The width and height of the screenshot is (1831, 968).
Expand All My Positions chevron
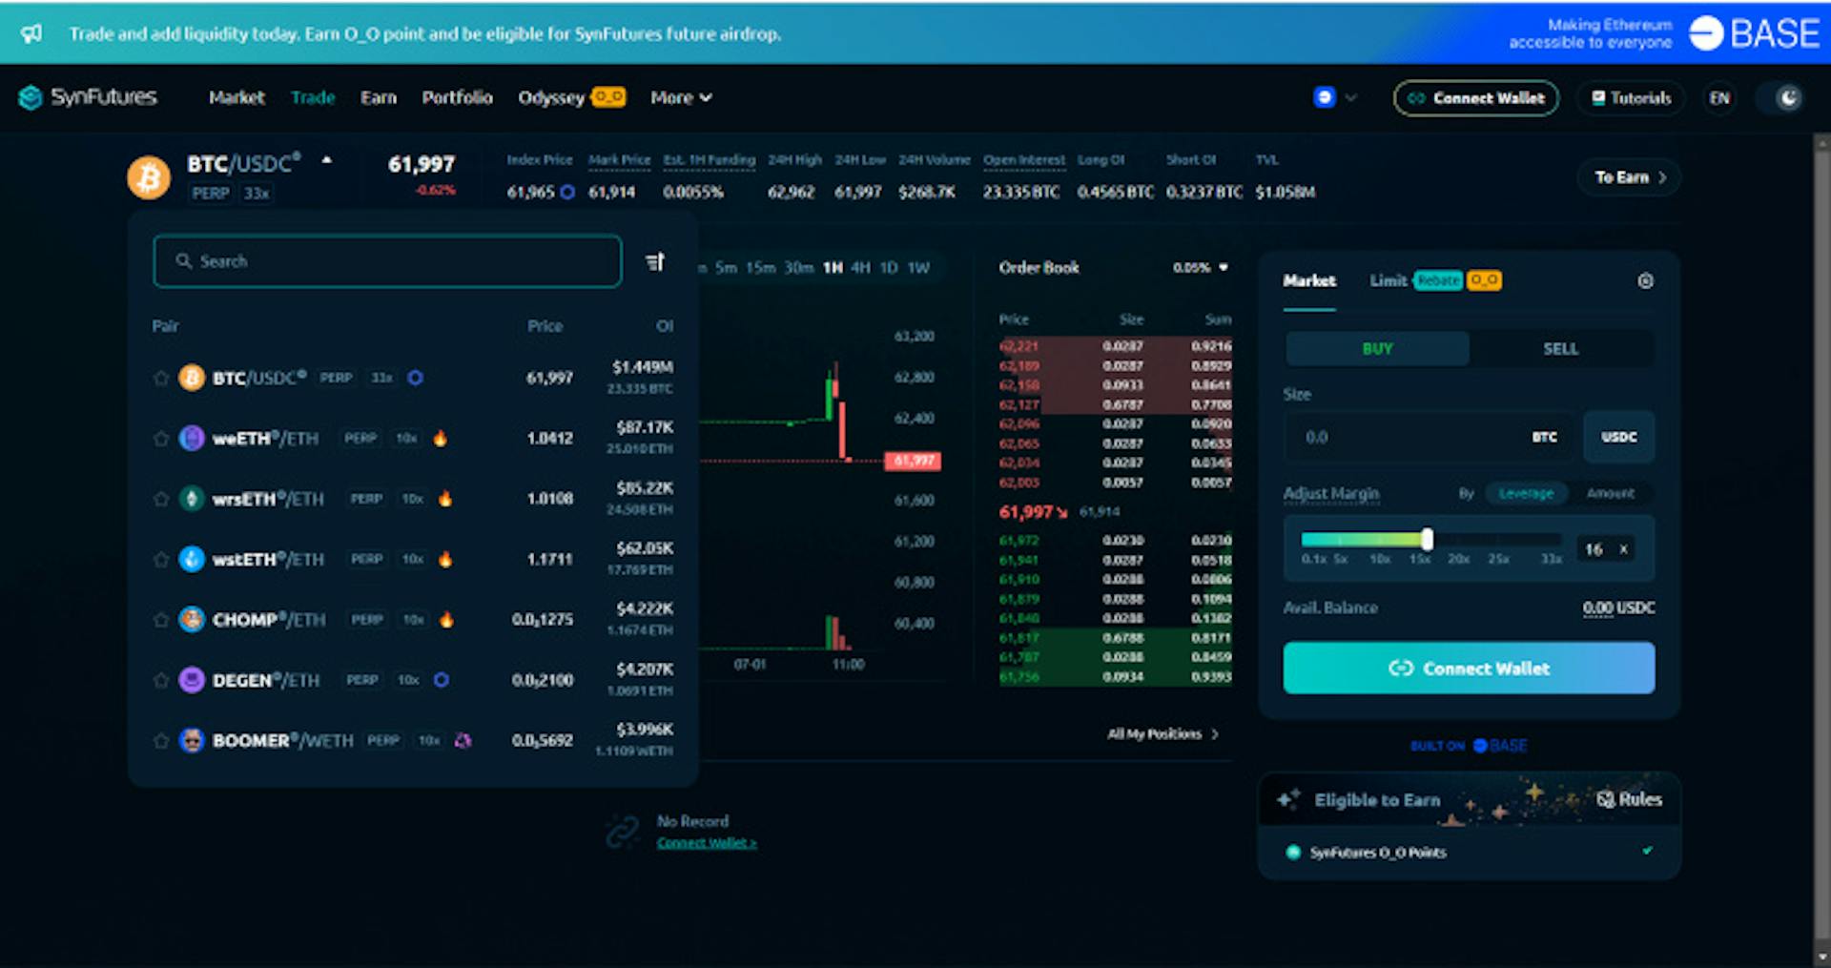1214,734
